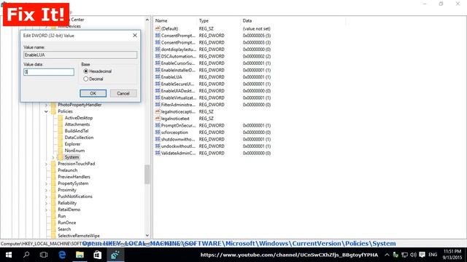Open File Explorer from taskbar

(x=80, y=255)
